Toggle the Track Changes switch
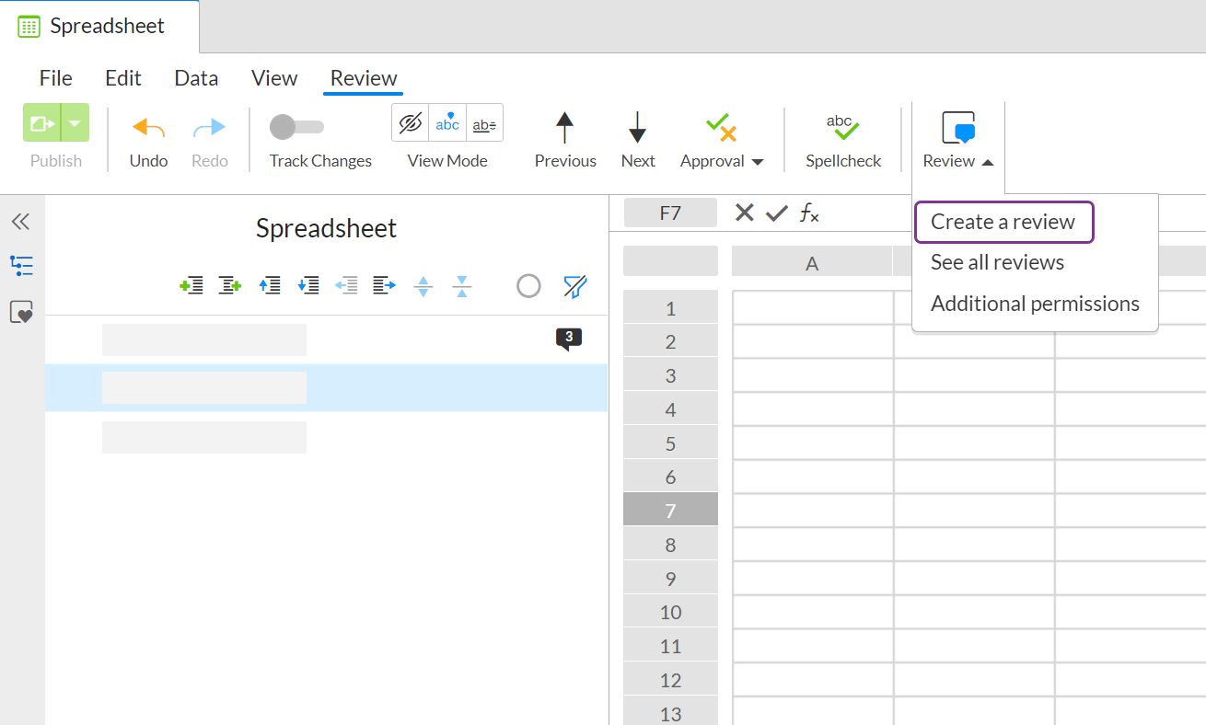The image size is (1206, 725). pos(296,128)
